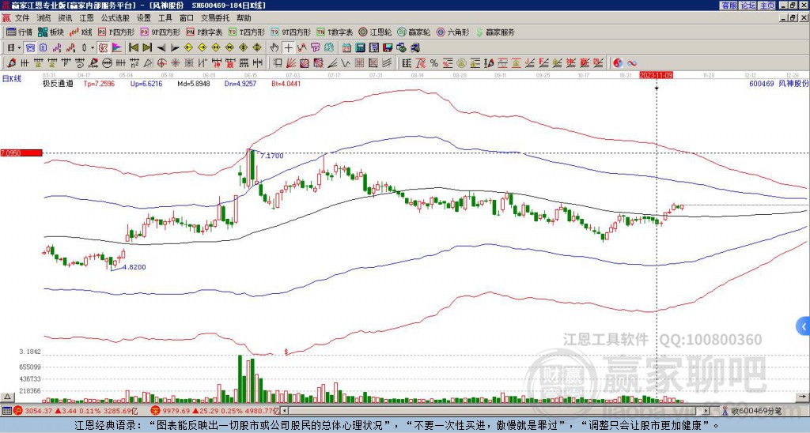Click the blue side-panel expand arrow
Viewport: 810px width, 433px height.
804,326
